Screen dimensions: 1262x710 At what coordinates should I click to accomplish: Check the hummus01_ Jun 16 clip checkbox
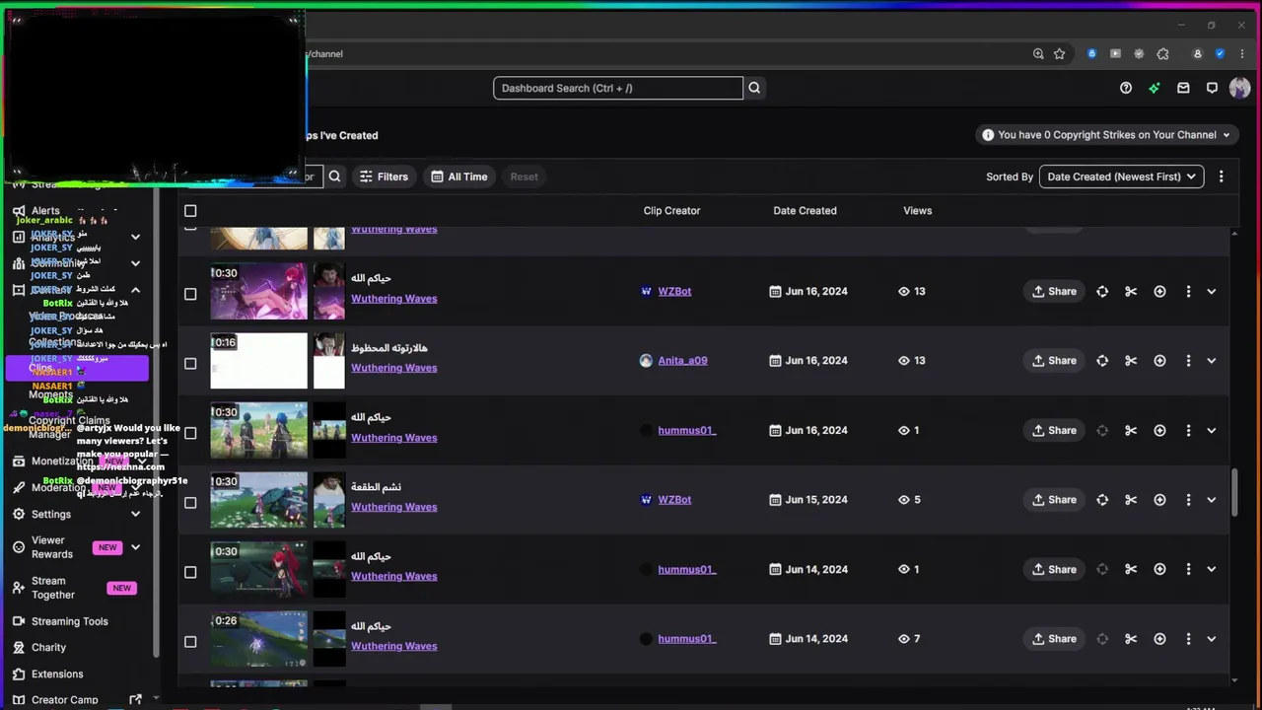click(190, 433)
